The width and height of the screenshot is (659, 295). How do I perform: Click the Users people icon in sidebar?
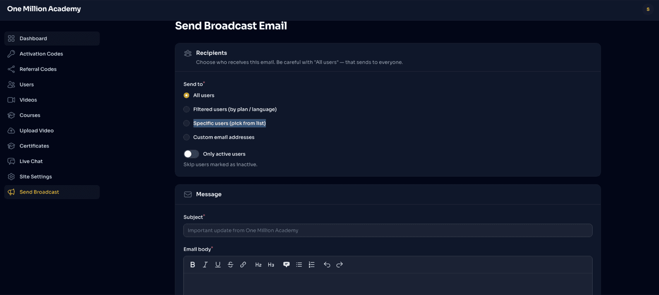[x=11, y=85]
